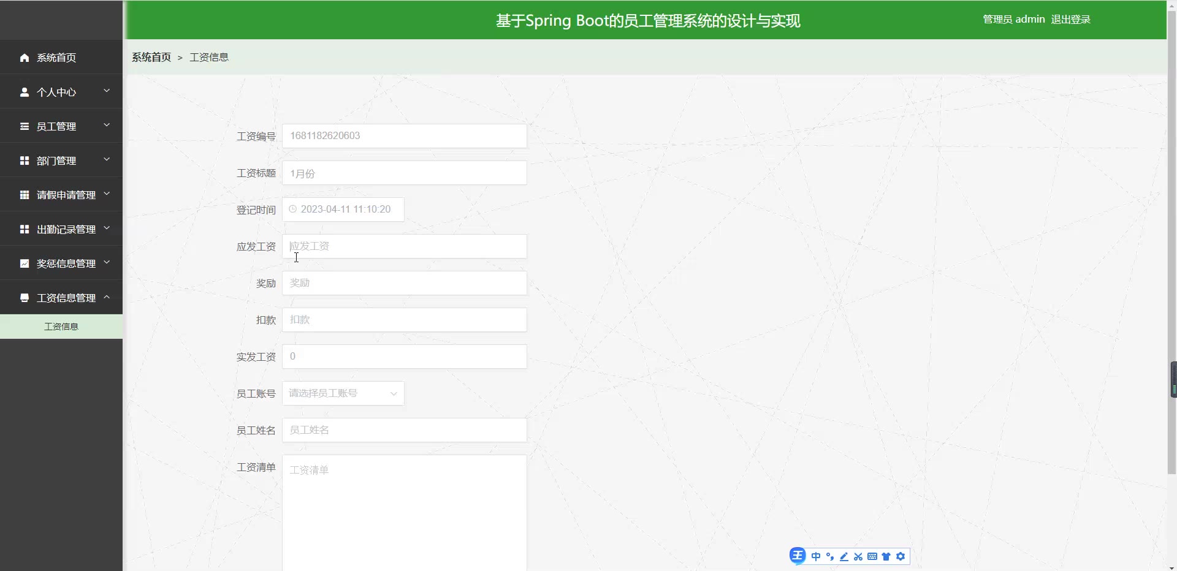Focus the 应发工资 input field
Screen dimensions: 1177x571
coord(404,246)
